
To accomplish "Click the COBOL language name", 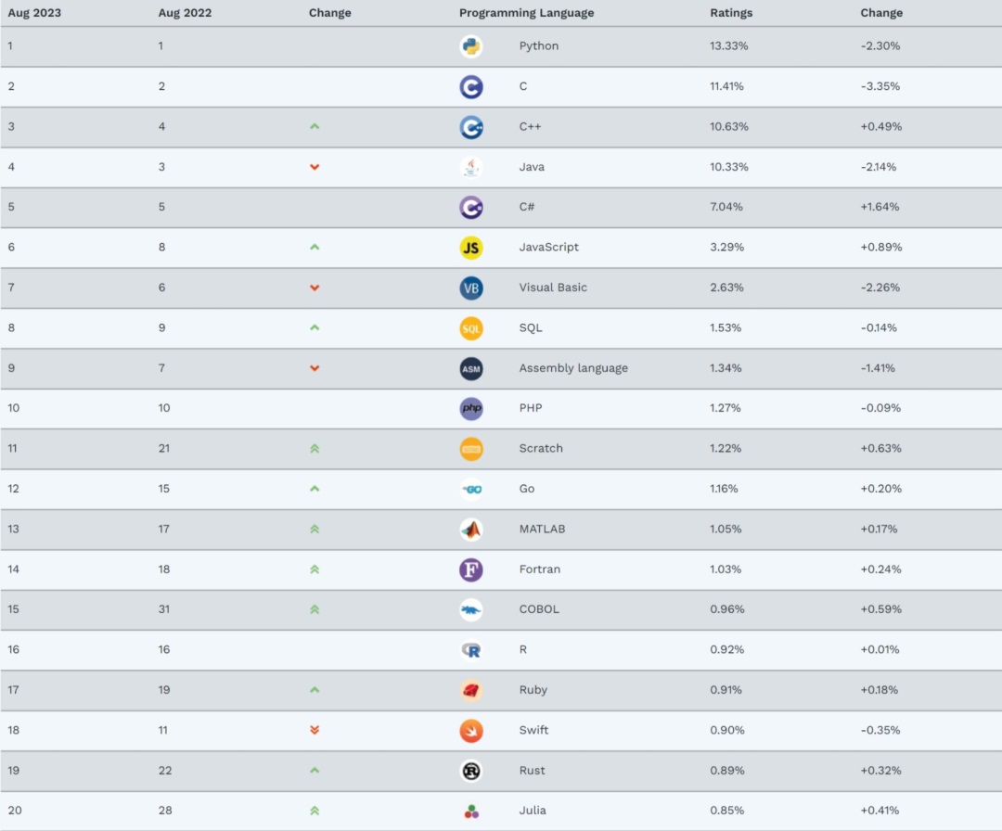I will tap(539, 609).
